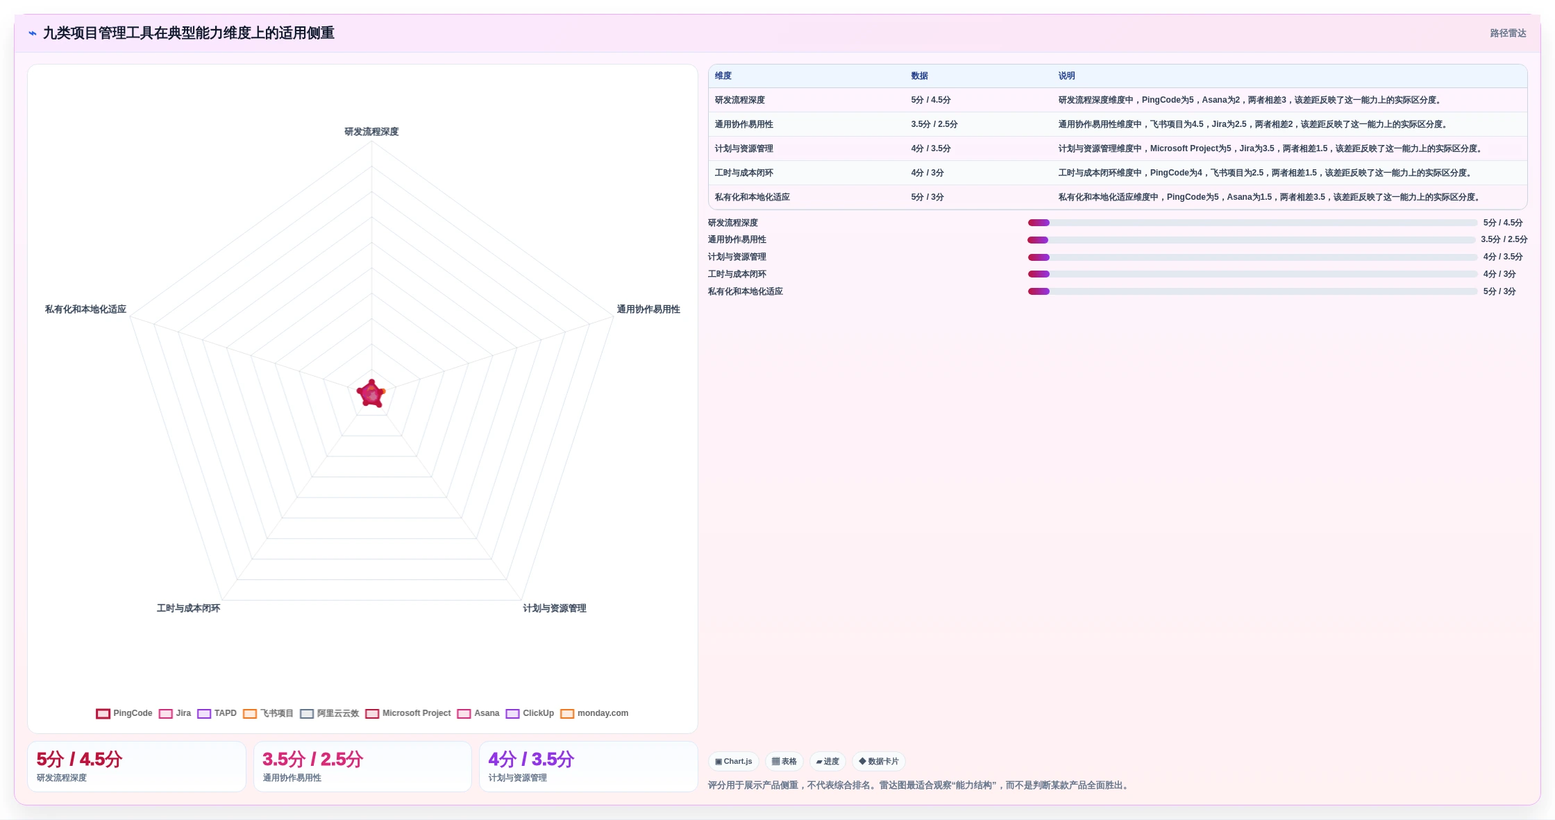Click the footnote text about 评分
This screenshot has width=1555, height=820.
point(920,785)
